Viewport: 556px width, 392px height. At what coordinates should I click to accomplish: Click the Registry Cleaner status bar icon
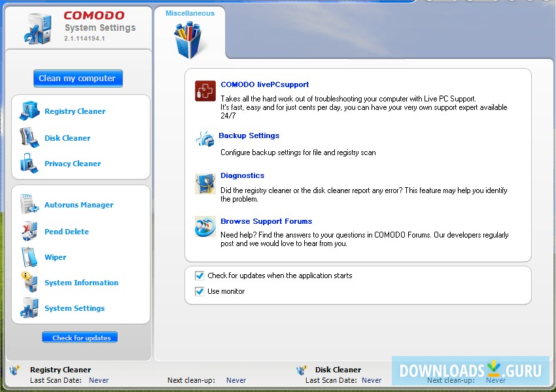coord(14,370)
